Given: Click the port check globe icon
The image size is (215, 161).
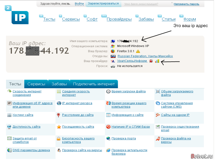Looking at the screenshot, I should pos(108,138).
